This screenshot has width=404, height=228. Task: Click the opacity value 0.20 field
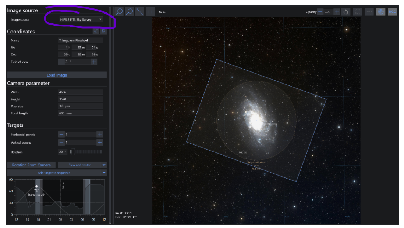(x=328, y=12)
